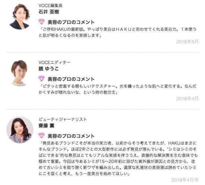Click the comment text starting ご存知HAKUの最新版

(x=118, y=32)
